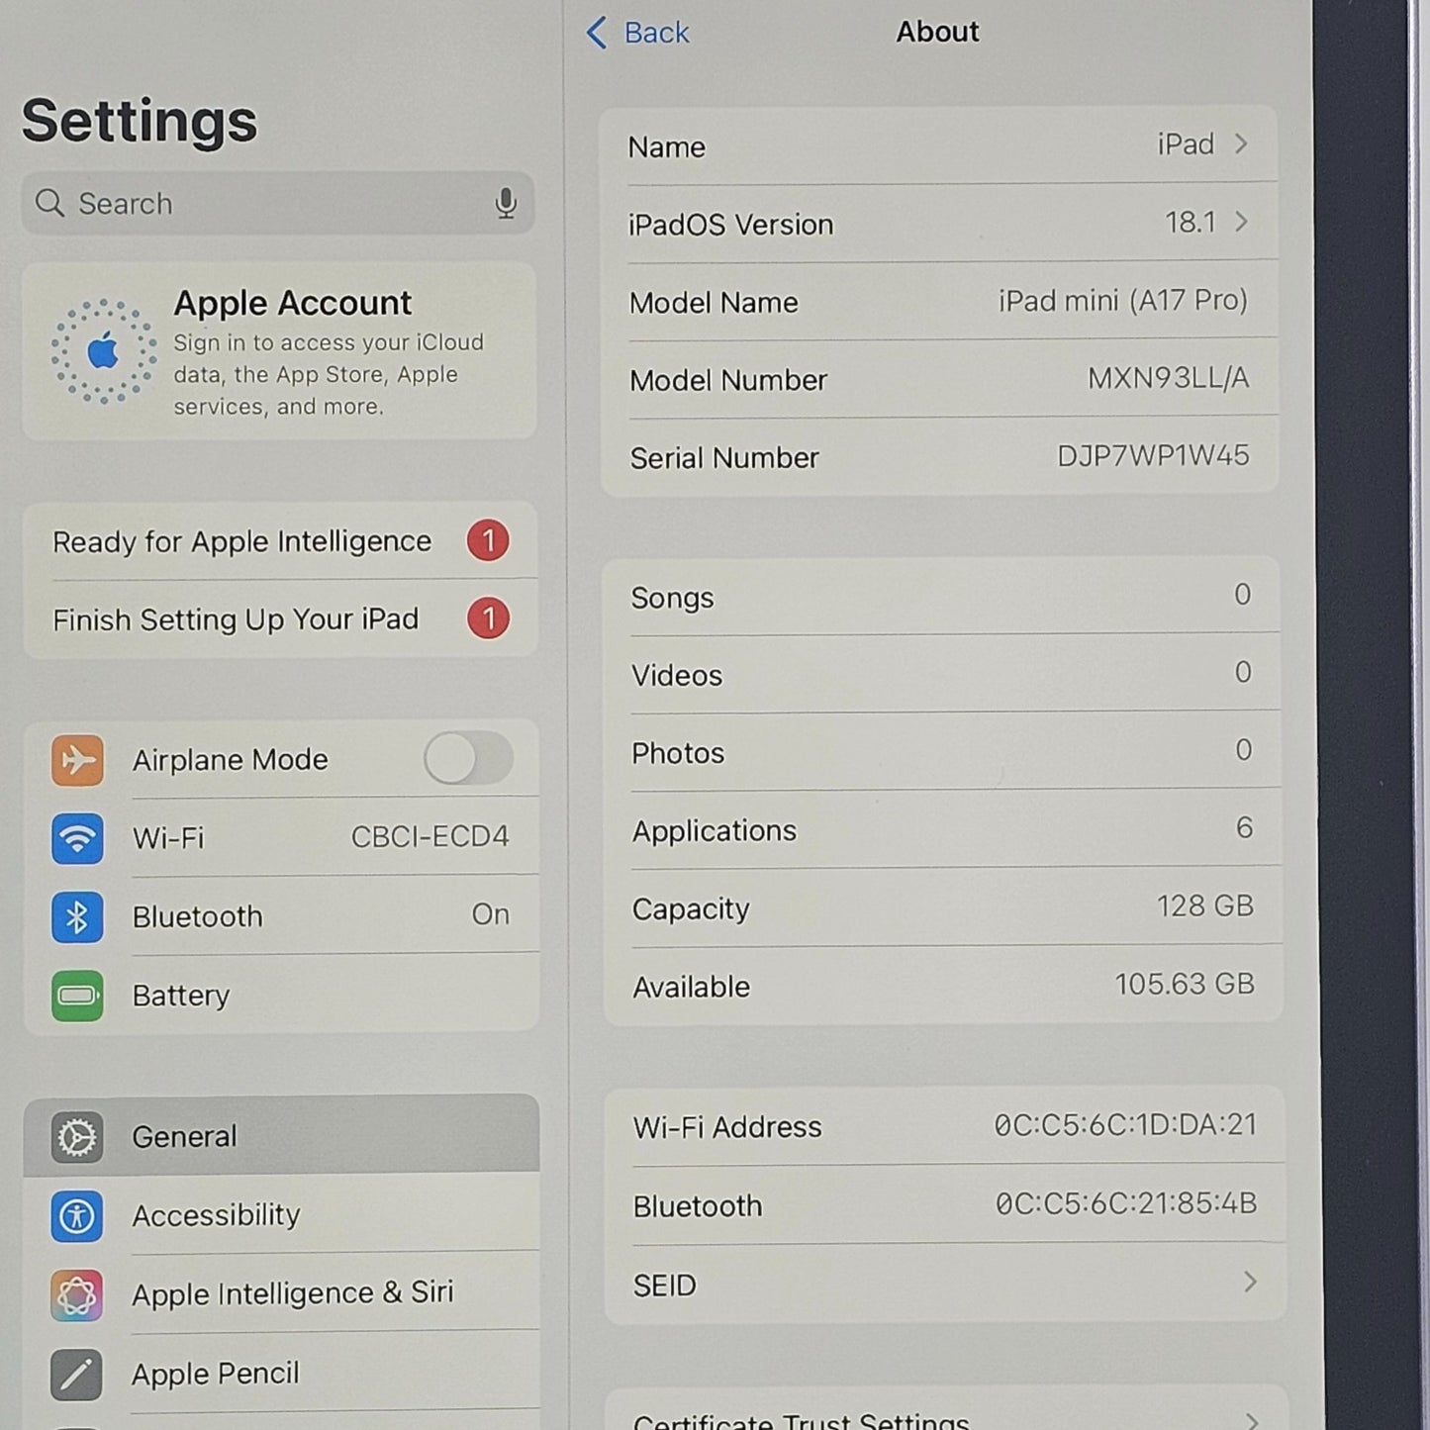1430x1430 pixels.
Task: Open iPadOS Version details chevron
Action: point(1241,222)
